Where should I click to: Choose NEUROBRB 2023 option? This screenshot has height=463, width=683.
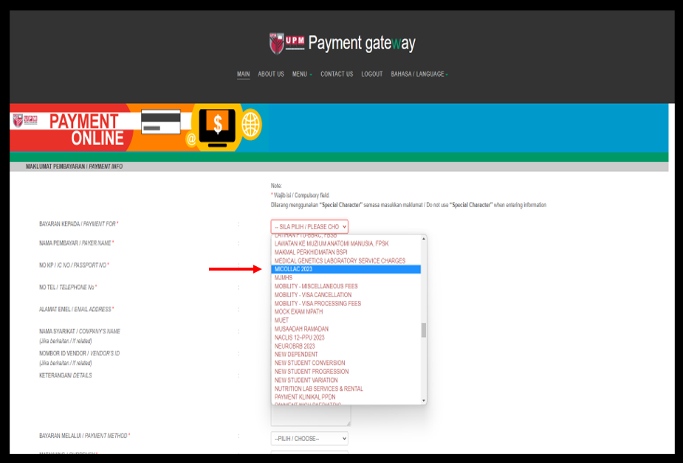pos(346,346)
